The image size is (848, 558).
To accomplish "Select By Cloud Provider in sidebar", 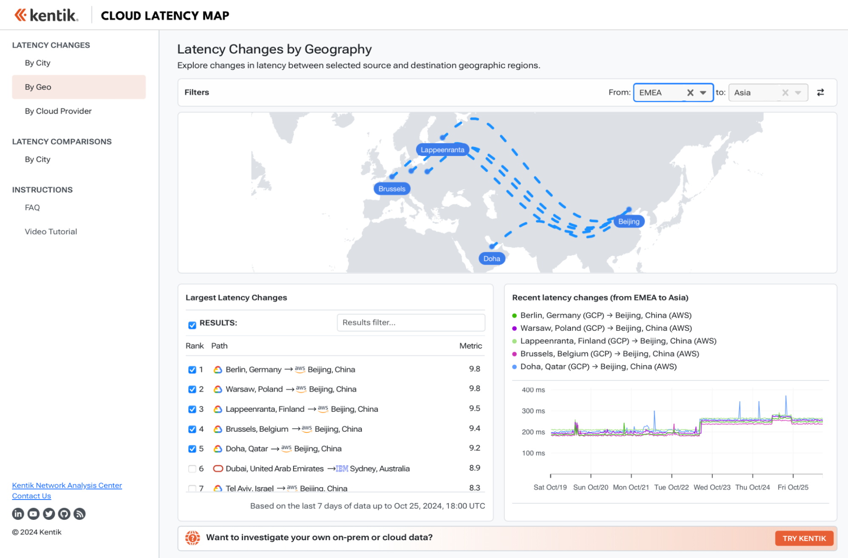I will 58,111.
